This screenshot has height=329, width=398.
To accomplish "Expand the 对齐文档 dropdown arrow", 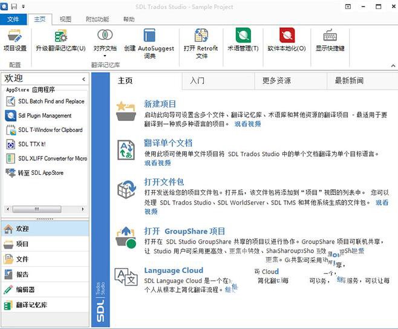I will pos(105,56).
